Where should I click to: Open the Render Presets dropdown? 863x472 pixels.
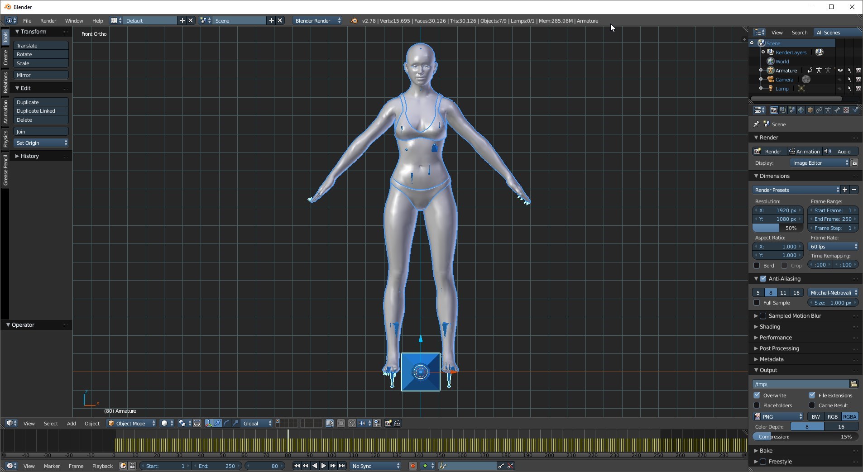coord(796,190)
